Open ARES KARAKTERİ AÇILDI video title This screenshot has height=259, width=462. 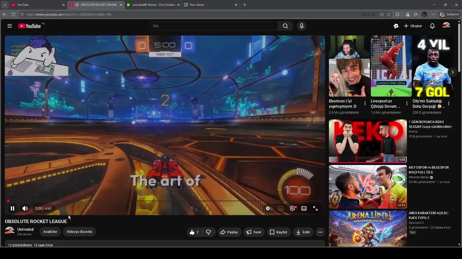click(x=428, y=215)
